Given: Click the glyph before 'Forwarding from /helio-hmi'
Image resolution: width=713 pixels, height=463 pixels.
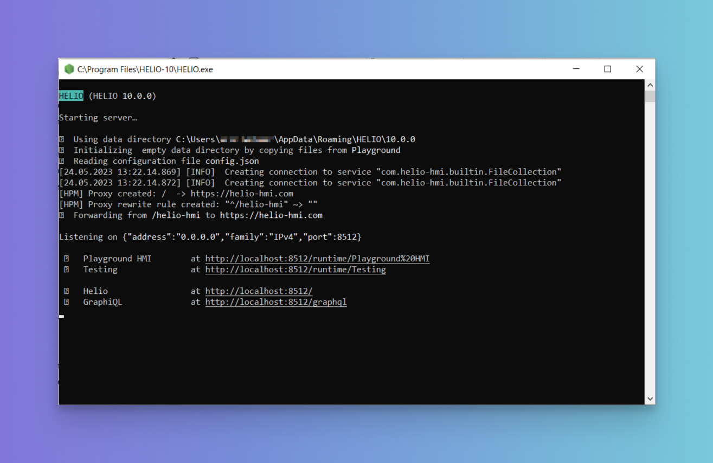Looking at the screenshot, I should (x=62, y=215).
